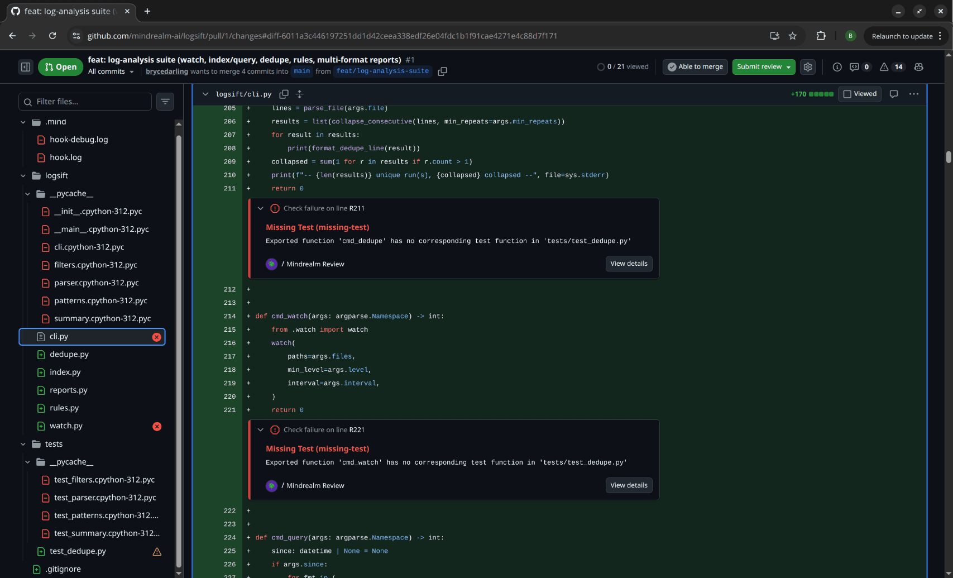Collapse the check failure on R221
This screenshot has height=578, width=953.
[x=260, y=430]
